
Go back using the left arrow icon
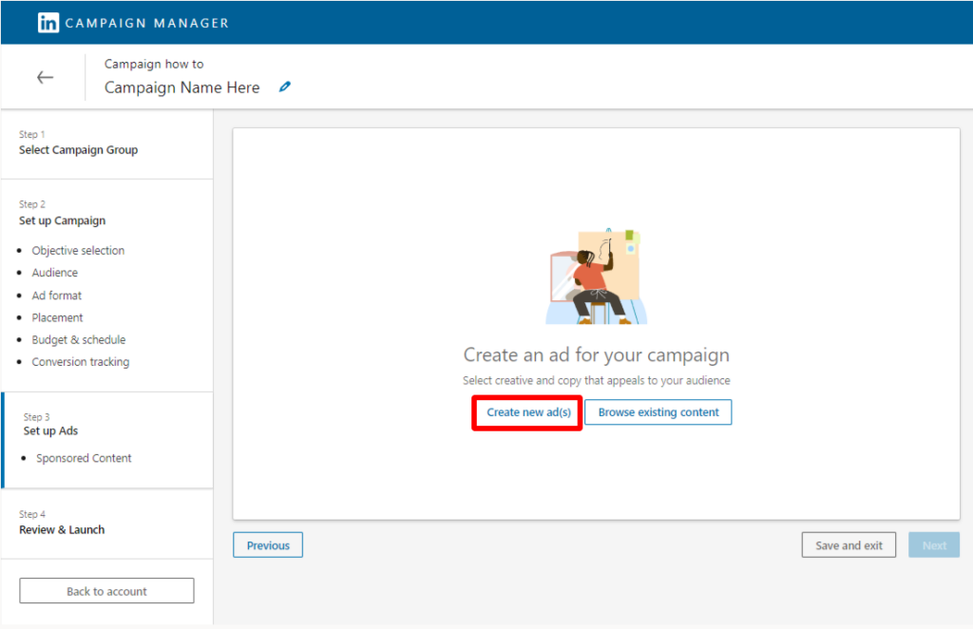click(45, 77)
